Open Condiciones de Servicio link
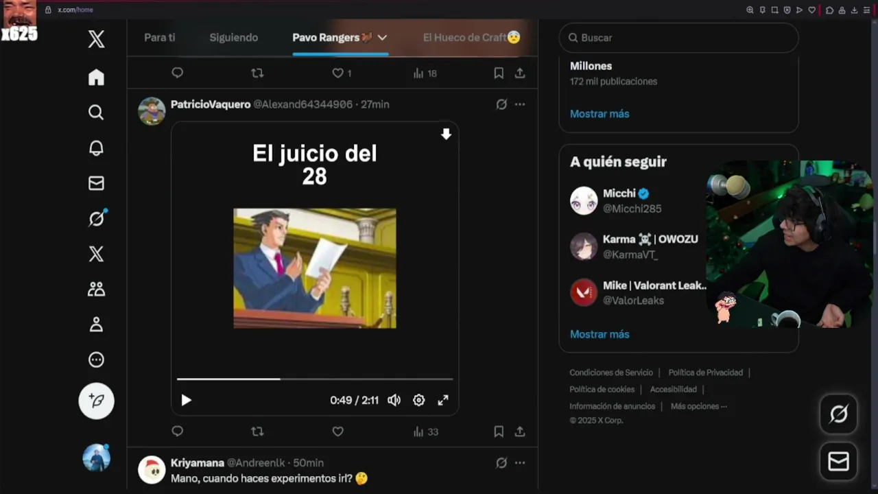 [611, 373]
